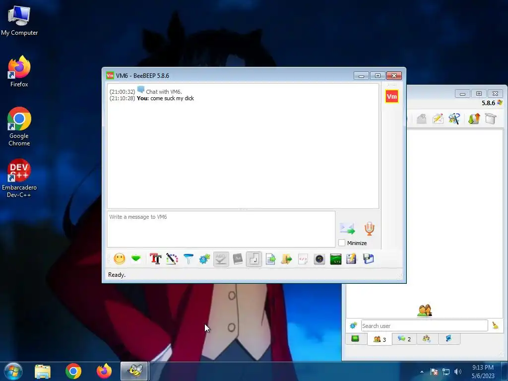The width and height of the screenshot is (508, 381).
Task: Focus the Write a message to VM6 field
Action: 221,229
